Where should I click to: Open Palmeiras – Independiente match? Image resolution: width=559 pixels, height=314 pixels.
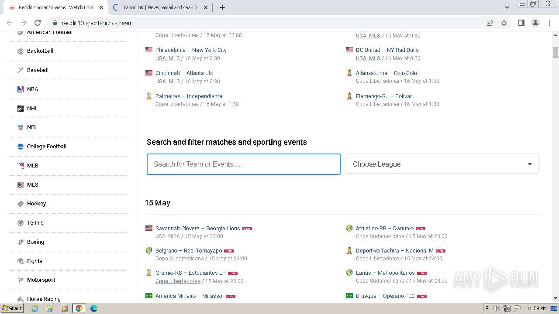[x=189, y=96]
